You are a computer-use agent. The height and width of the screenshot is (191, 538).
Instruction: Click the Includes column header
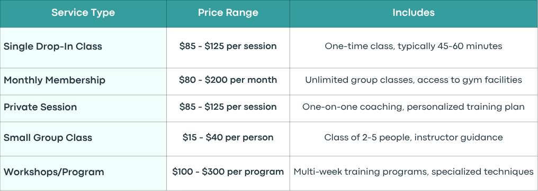click(x=414, y=14)
